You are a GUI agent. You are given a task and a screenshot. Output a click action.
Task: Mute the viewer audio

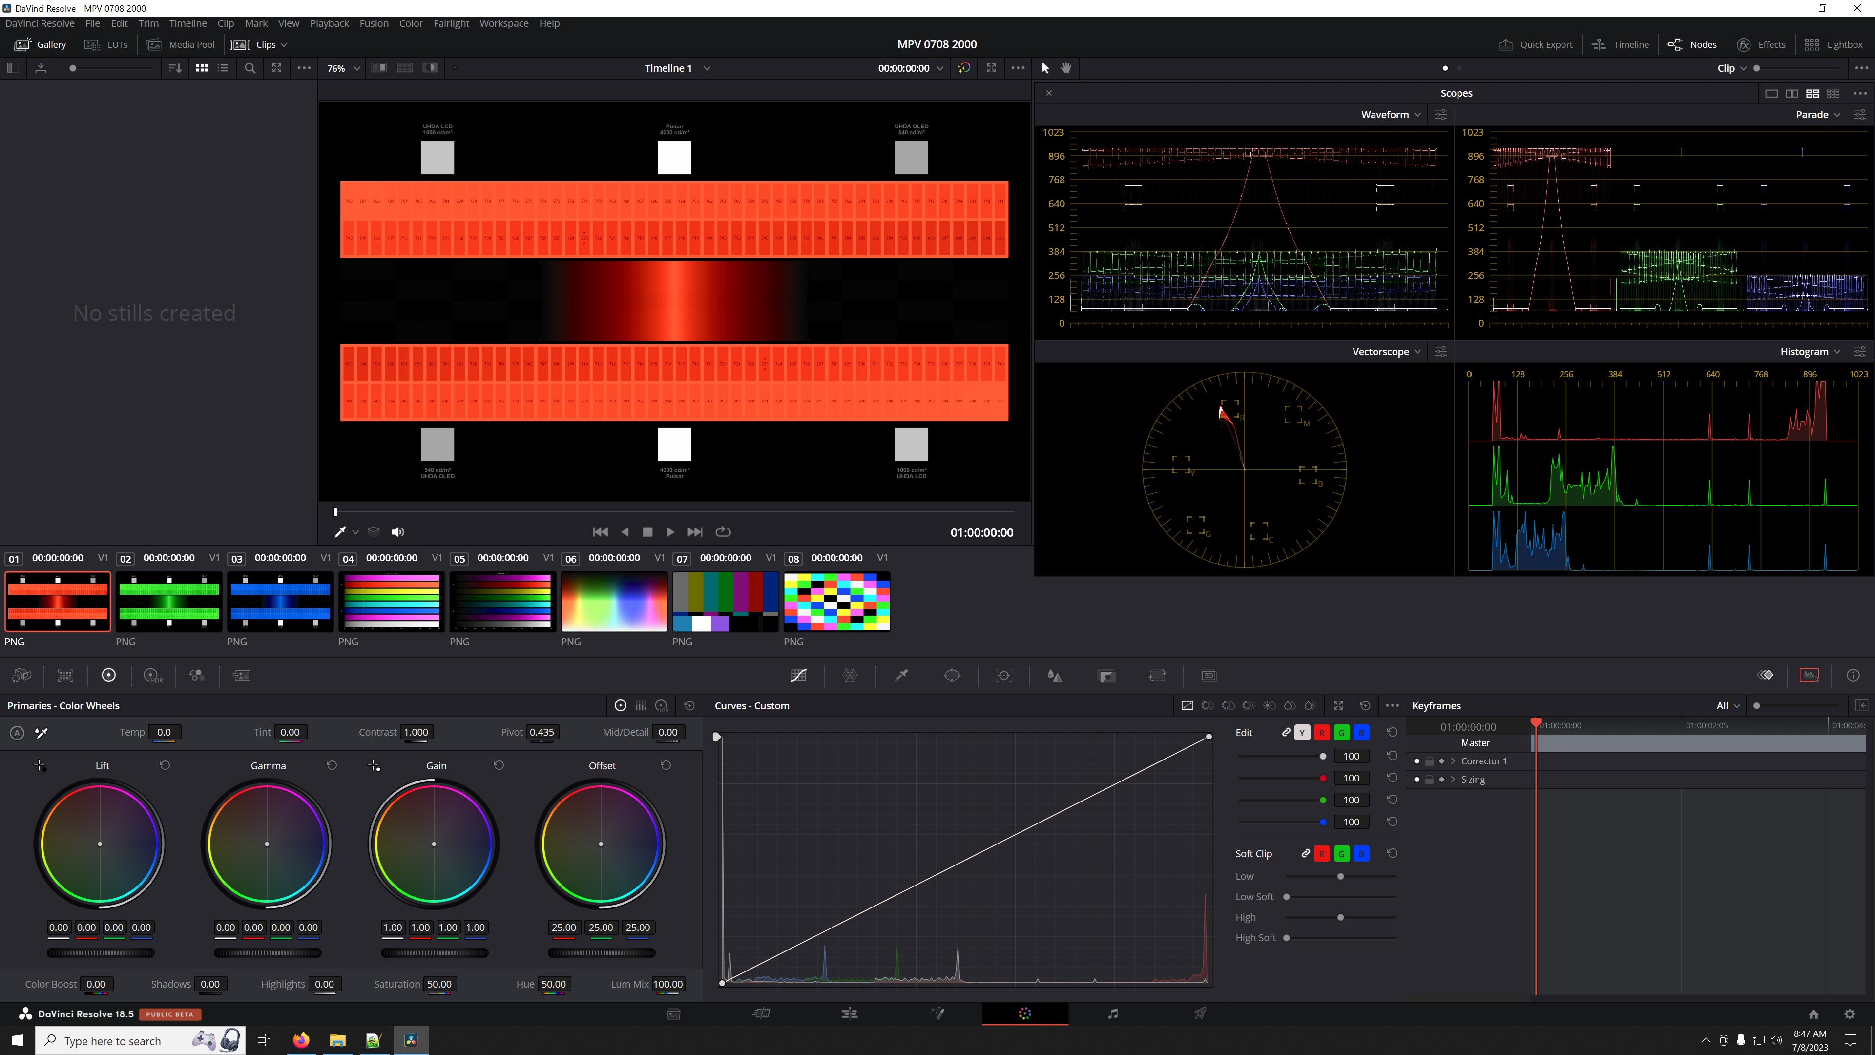pyautogui.click(x=397, y=531)
